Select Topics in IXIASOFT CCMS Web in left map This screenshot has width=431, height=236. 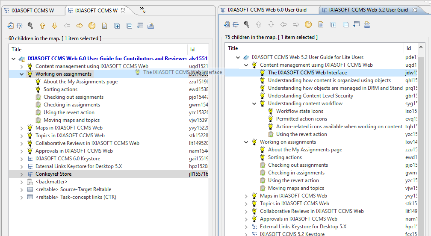pyautogui.click(x=70, y=136)
